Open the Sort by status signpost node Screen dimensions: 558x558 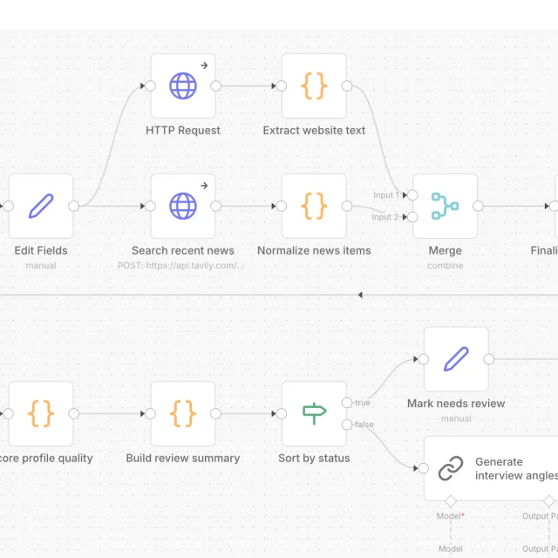314,413
